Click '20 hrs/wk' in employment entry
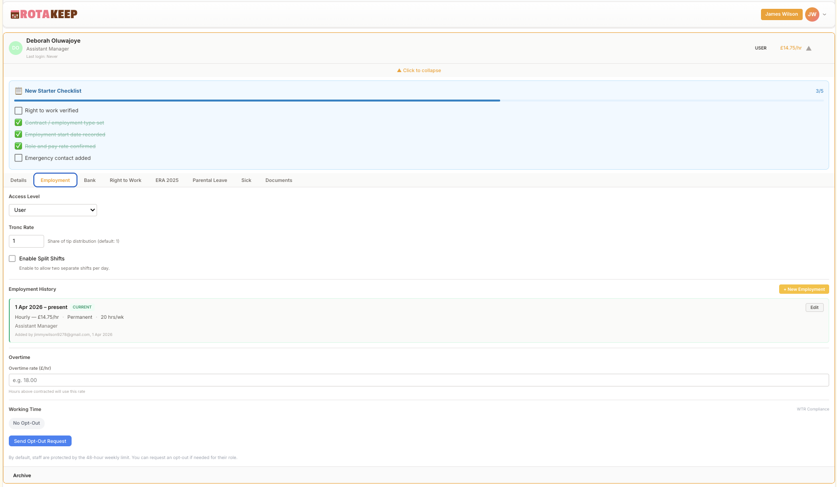 [x=112, y=317]
